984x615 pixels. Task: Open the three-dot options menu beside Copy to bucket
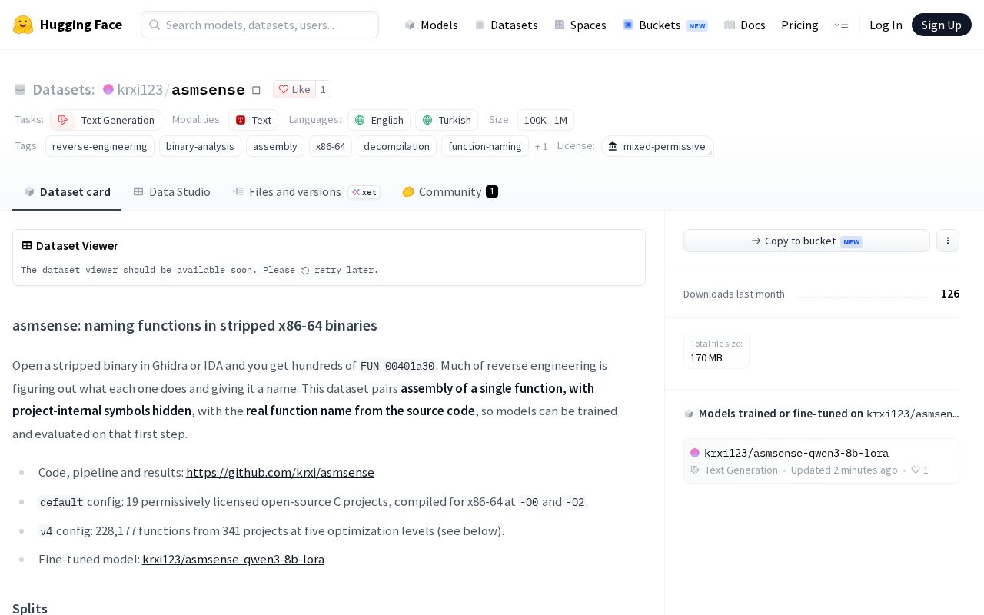(x=948, y=241)
